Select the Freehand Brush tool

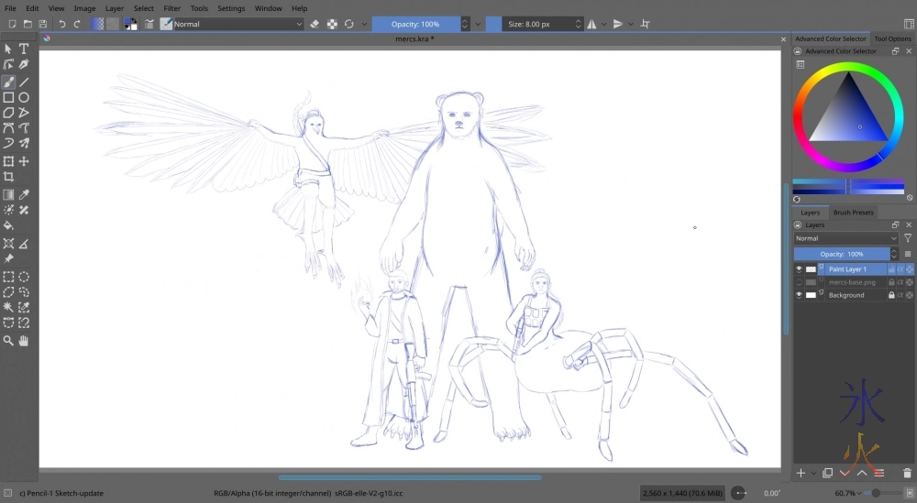point(8,82)
